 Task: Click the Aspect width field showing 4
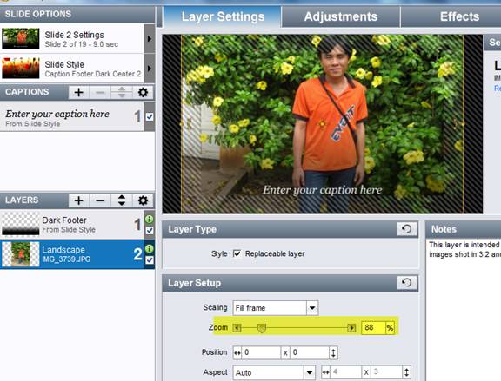click(345, 372)
